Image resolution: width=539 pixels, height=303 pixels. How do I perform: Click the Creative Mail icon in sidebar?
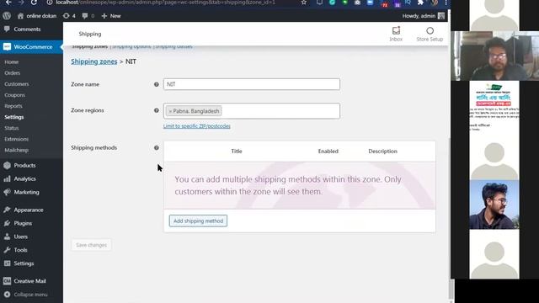tap(7, 281)
